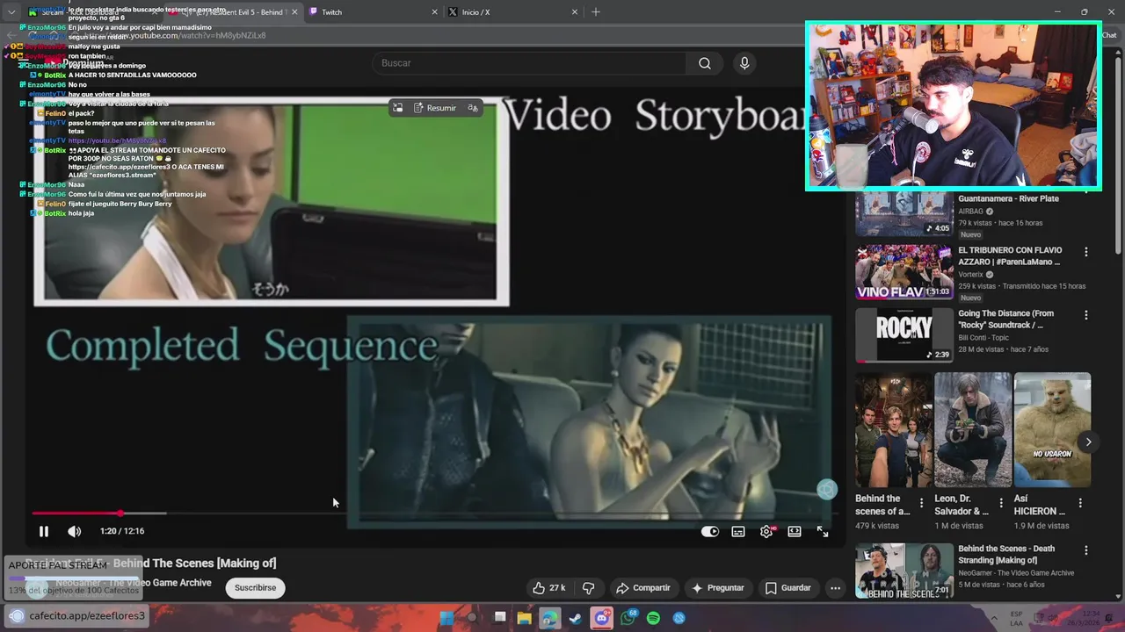Open Behind the Scenes - Death Stranding video

(x=904, y=571)
